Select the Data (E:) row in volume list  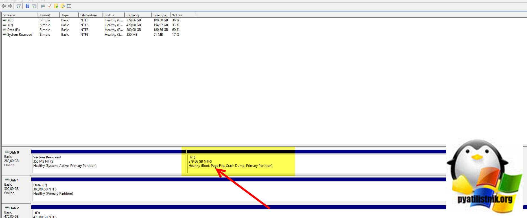(13, 30)
